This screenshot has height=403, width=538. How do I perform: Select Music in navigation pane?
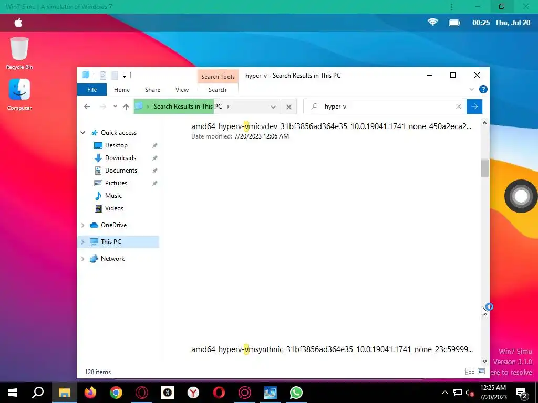[113, 196]
